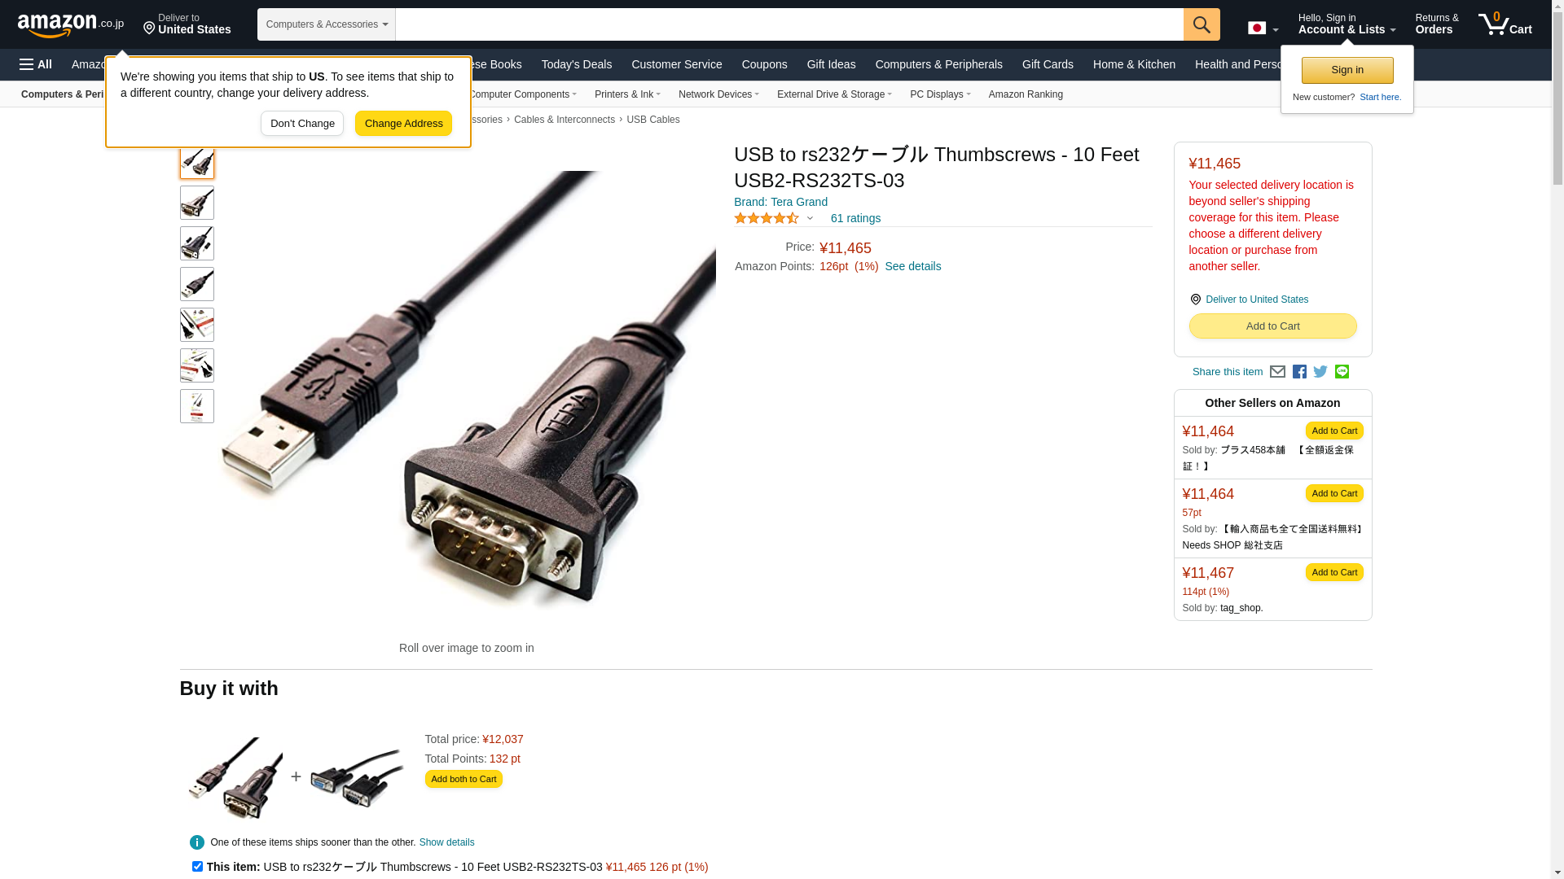Open the Network Devices submenu
Viewport: 1564px width, 879px height.
[x=718, y=94]
